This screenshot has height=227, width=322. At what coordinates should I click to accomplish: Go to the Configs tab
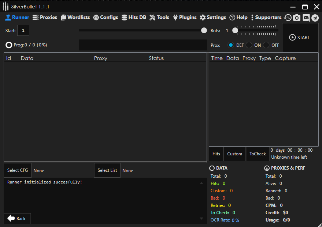tap(106, 18)
